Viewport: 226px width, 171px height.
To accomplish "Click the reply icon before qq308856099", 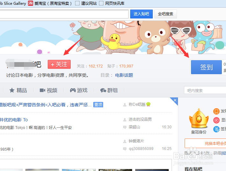I will point(125,149).
